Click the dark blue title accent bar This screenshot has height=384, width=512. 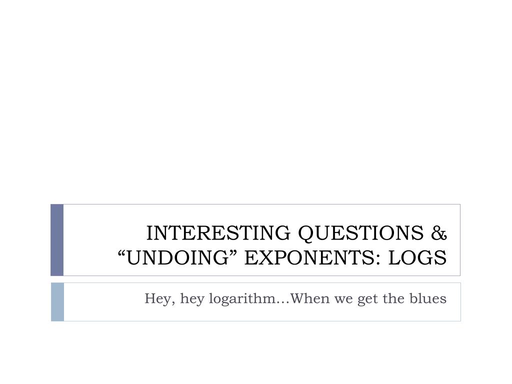(x=57, y=240)
